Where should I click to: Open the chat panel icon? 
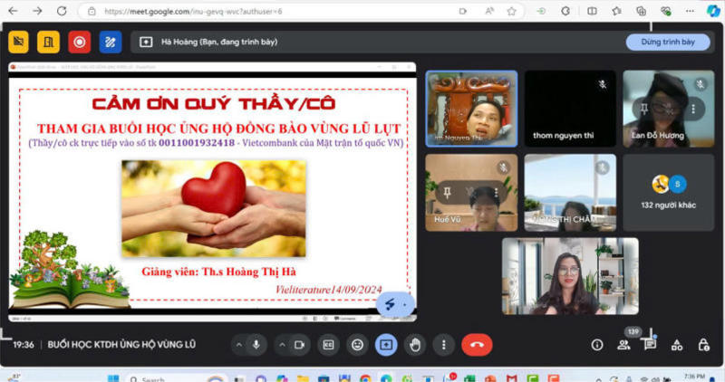coord(650,345)
